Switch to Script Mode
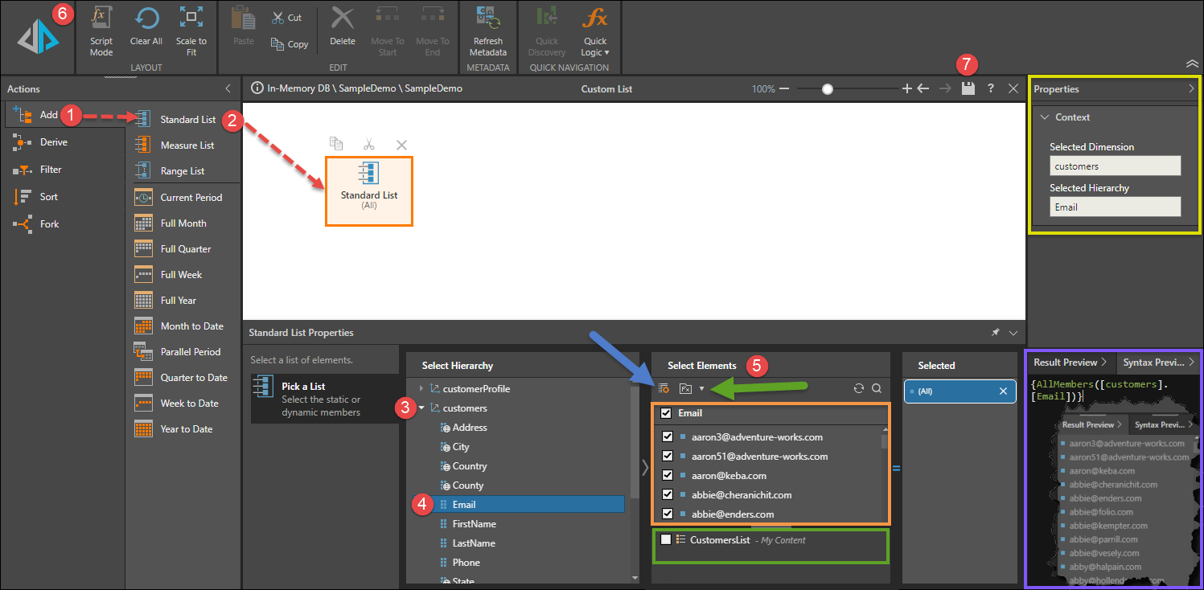 [x=101, y=32]
